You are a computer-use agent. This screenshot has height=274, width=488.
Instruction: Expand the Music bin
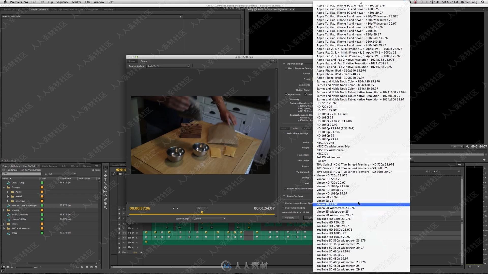pyautogui.click(x=4, y=224)
